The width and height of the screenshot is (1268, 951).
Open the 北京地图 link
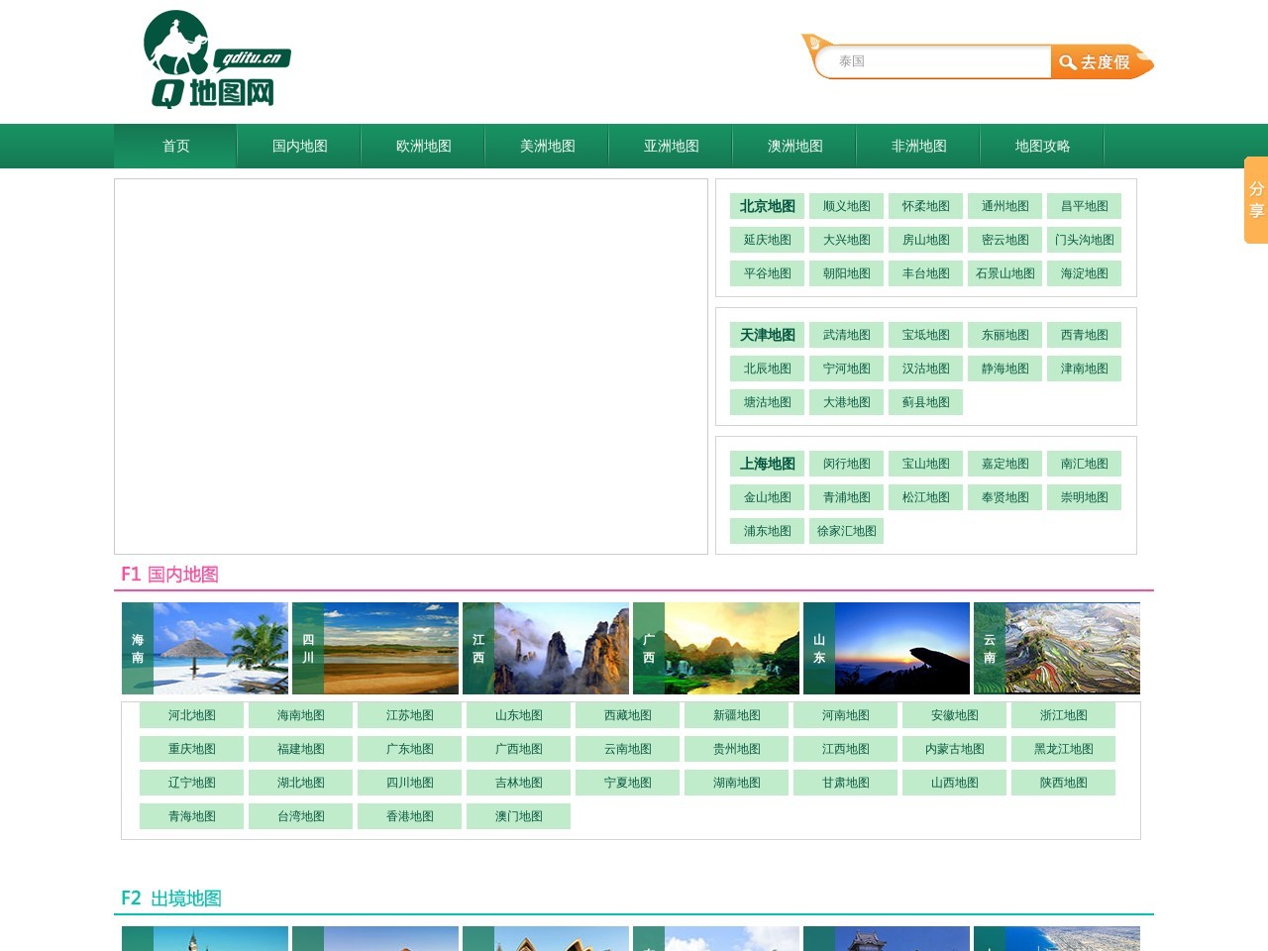(x=767, y=206)
